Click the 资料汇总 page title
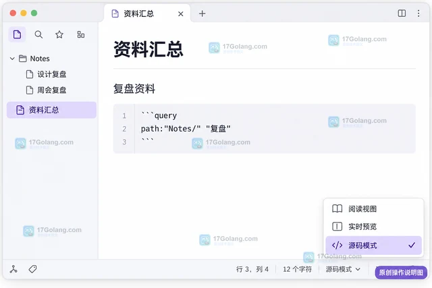Image resolution: width=432 pixels, height=288 pixels. pyautogui.click(x=148, y=49)
